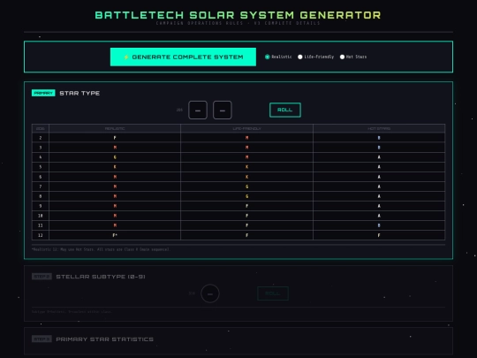Click the first 2D6 die box
This screenshot has width=477, height=358.
click(198, 110)
